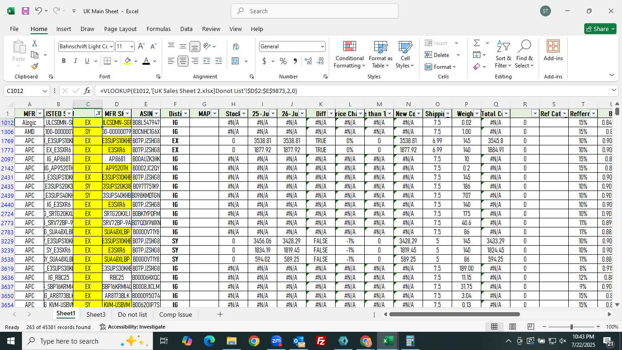The width and height of the screenshot is (622, 350).
Task: Click the zoom slider handle
Action: tap(571, 327)
